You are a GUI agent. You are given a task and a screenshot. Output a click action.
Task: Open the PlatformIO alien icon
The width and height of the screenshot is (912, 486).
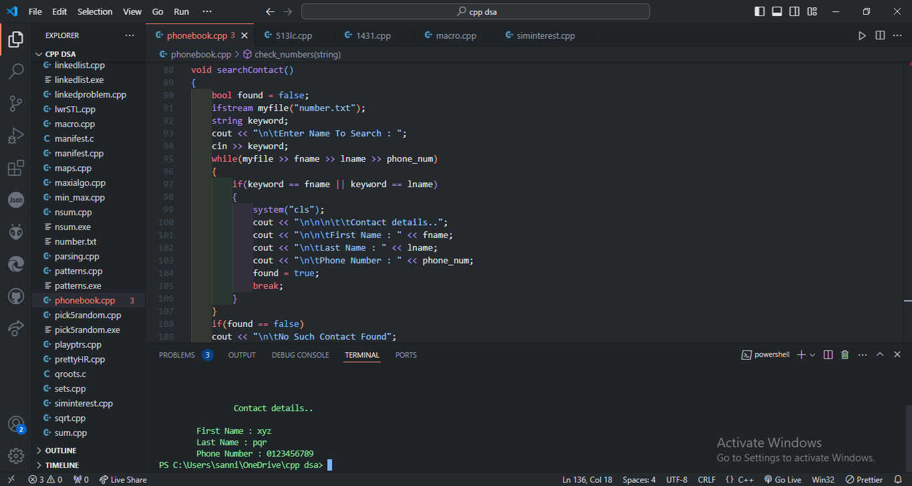pos(15,231)
